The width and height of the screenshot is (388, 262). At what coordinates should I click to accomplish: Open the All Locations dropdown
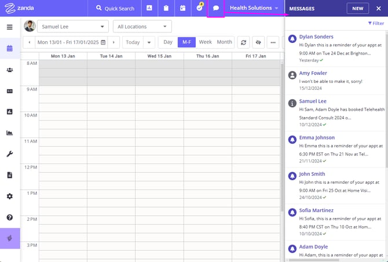[x=142, y=27]
